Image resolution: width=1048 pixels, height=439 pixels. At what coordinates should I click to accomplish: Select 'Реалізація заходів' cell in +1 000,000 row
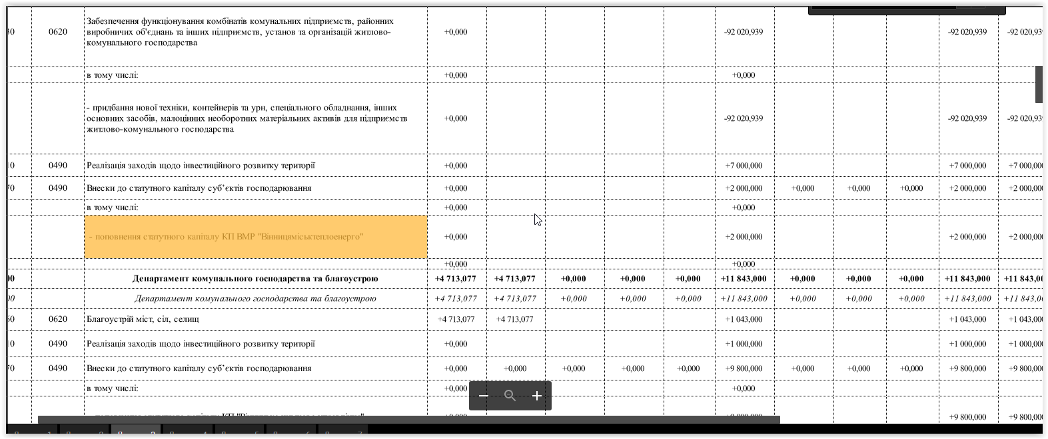click(256, 344)
